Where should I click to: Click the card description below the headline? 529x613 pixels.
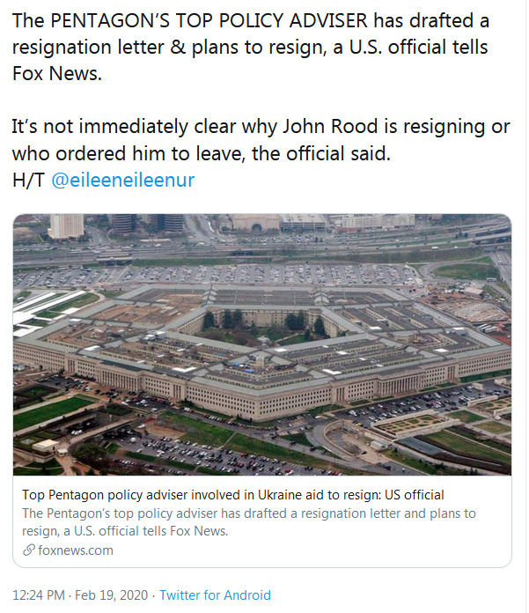(x=249, y=521)
